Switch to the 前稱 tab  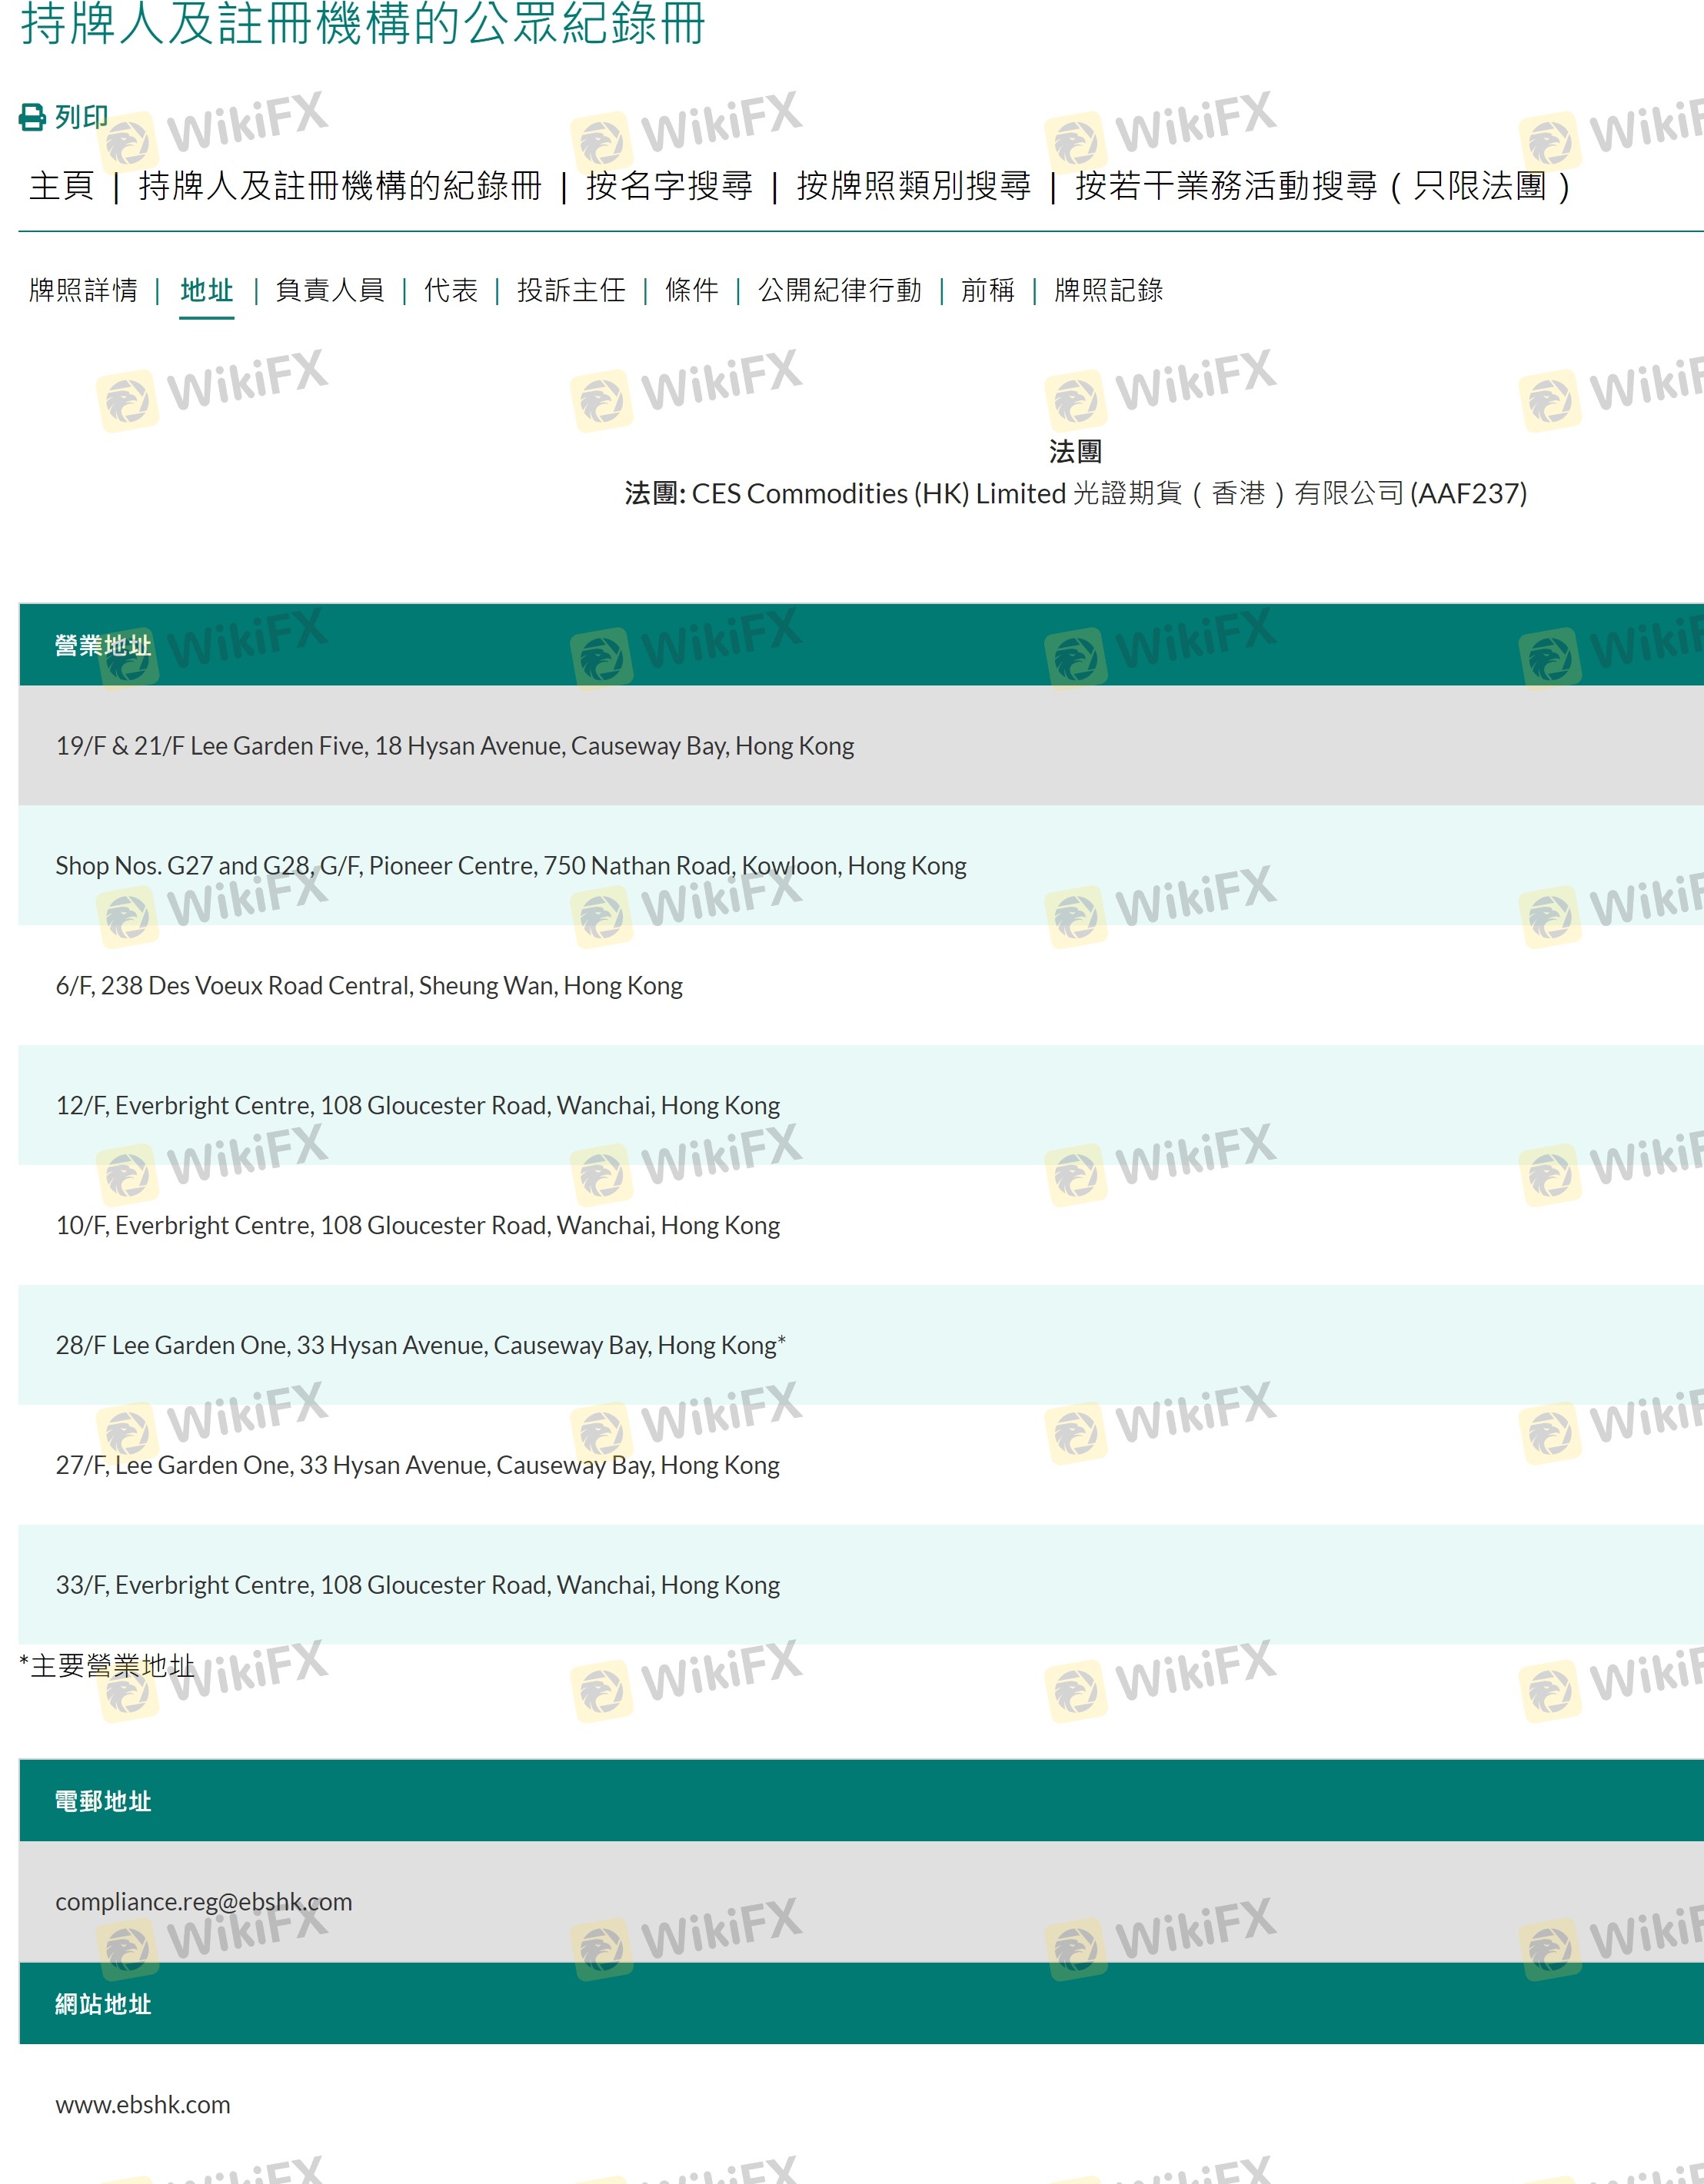987,290
